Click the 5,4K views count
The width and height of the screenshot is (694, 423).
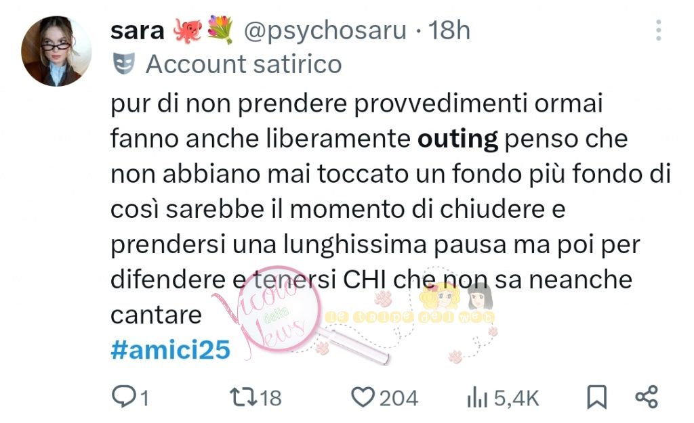pos(516,398)
